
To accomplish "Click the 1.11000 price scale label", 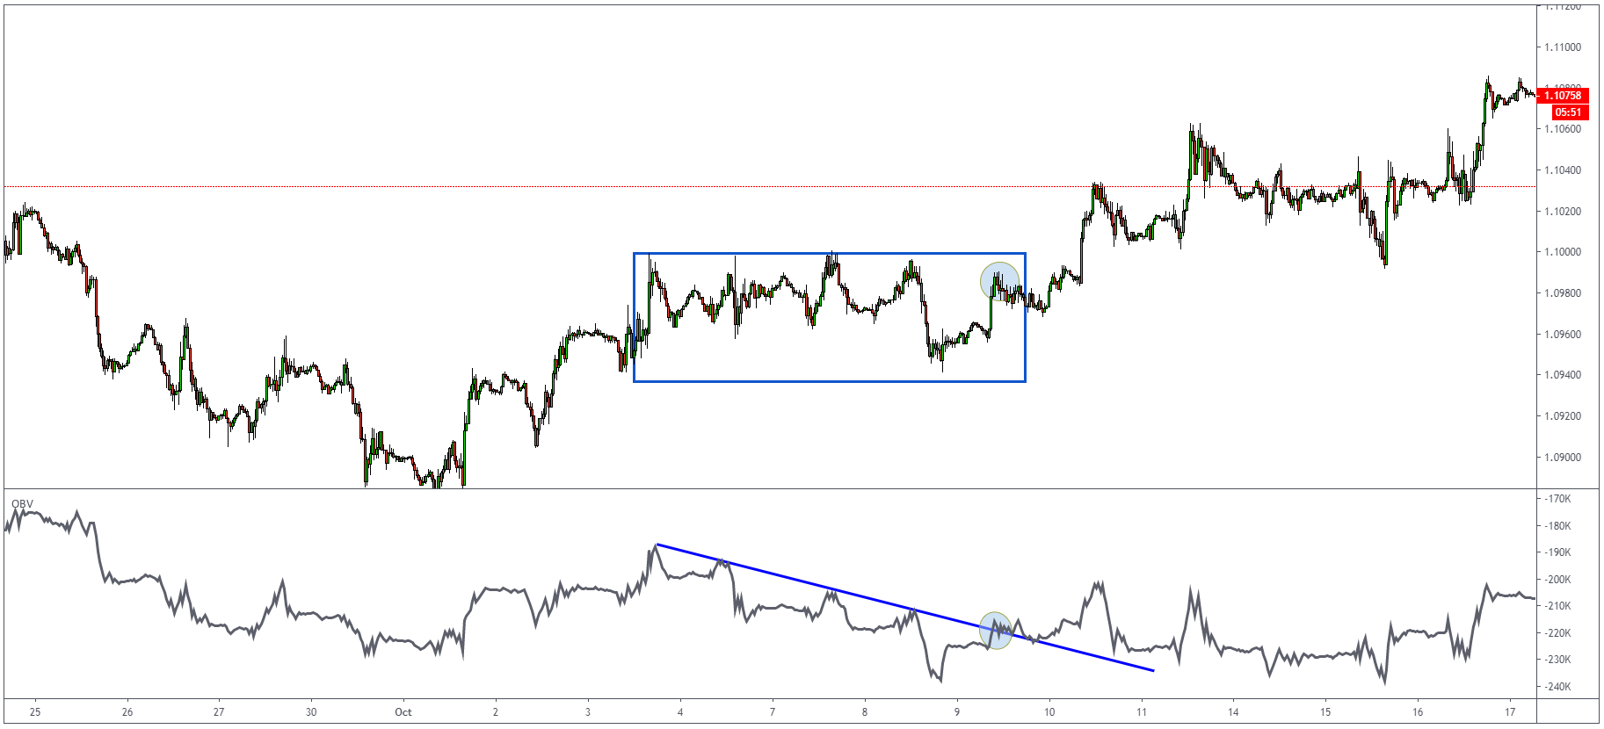I will 1563,47.
